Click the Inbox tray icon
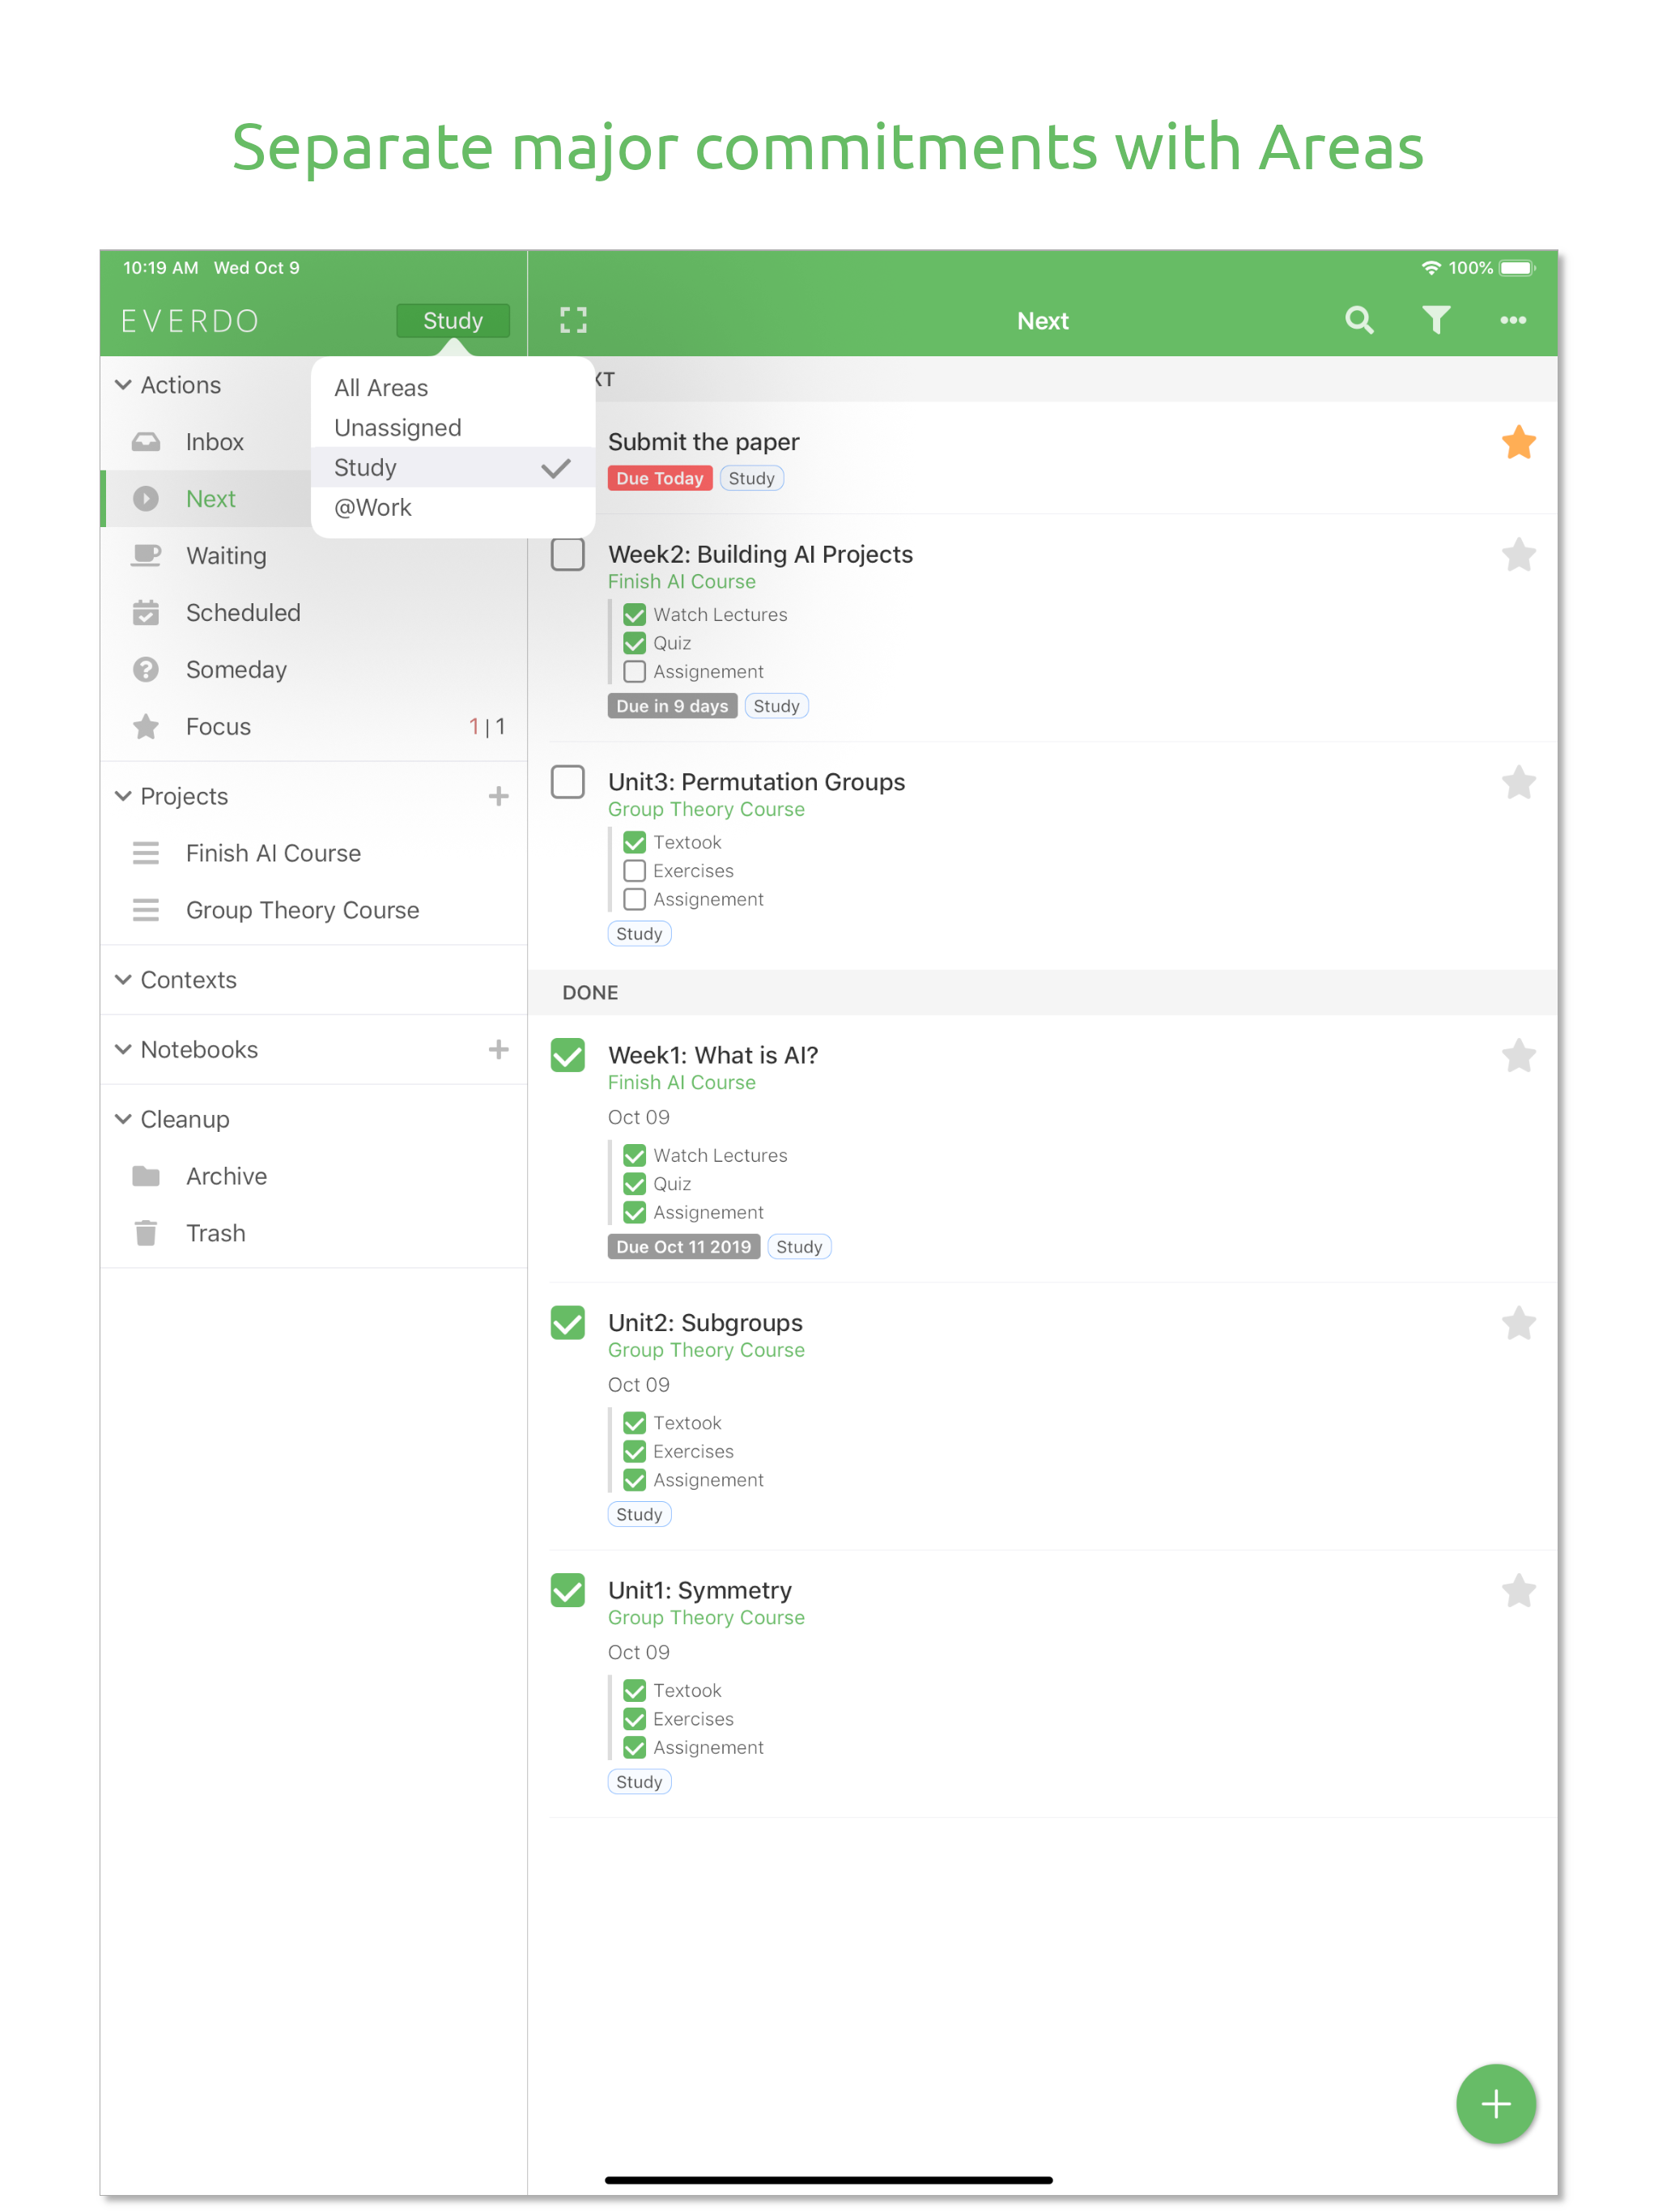Screen dimensions: 1658x2212 click(x=146, y=442)
